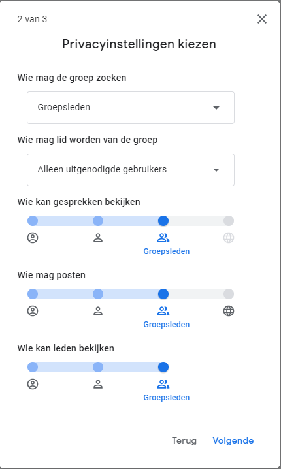The height and width of the screenshot is (469, 281).
Task: Click the Terug button
Action: [x=184, y=440]
